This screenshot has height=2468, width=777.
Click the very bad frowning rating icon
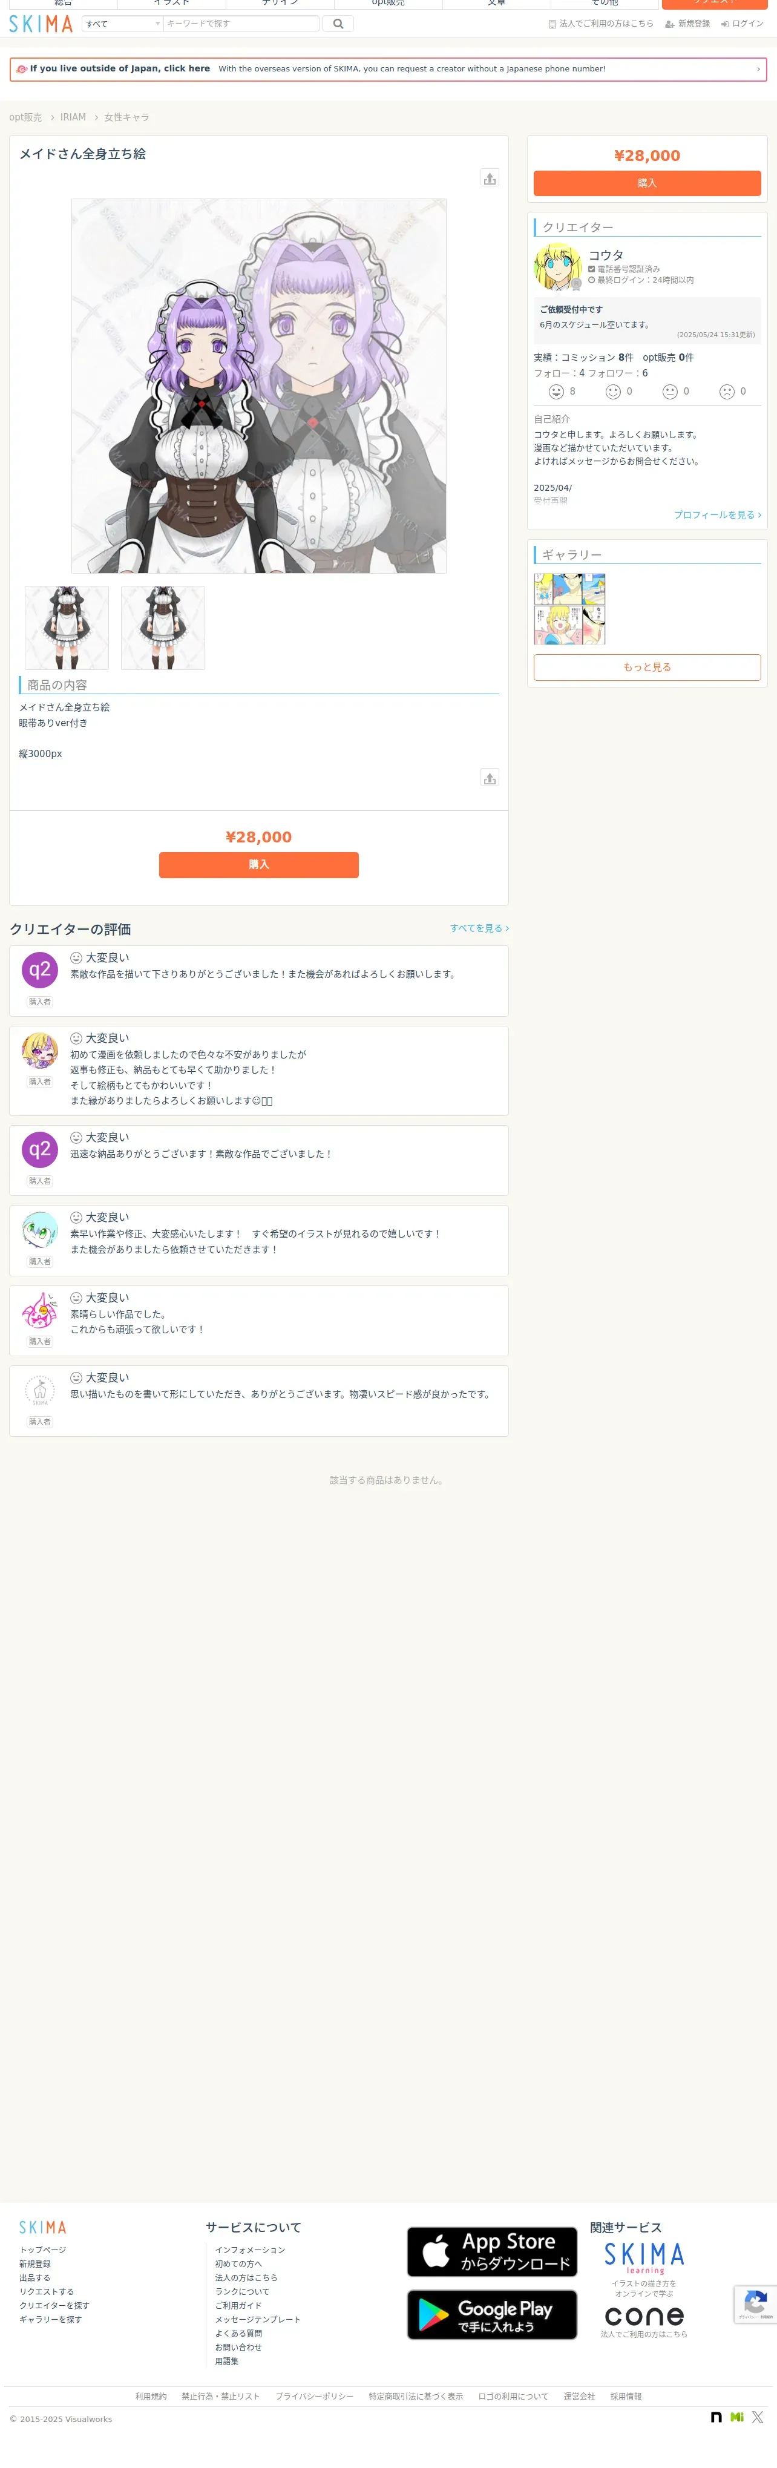tap(727, 392)
